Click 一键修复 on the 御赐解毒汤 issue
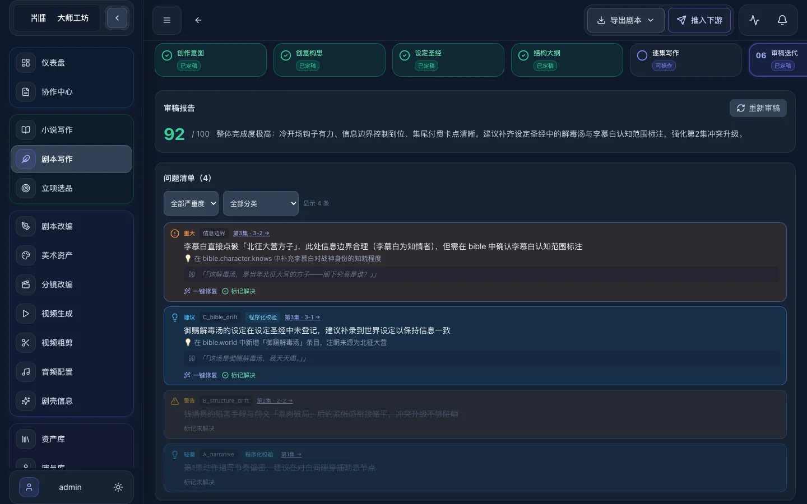 click(201, 375)
